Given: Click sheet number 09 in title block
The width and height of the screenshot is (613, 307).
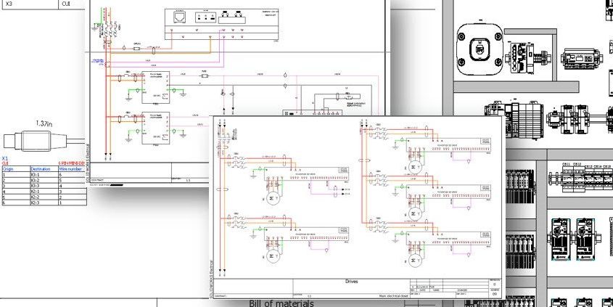Looking at the screenshot, I should pyautogui.click(x=495, y=294).
